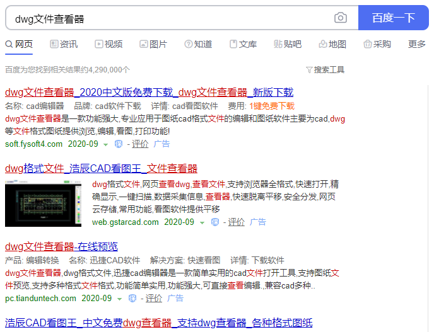This screenshot has height=332, width=434.
Task: Open soft.fysoft4.com site link
Action: (x=34, y=144)
